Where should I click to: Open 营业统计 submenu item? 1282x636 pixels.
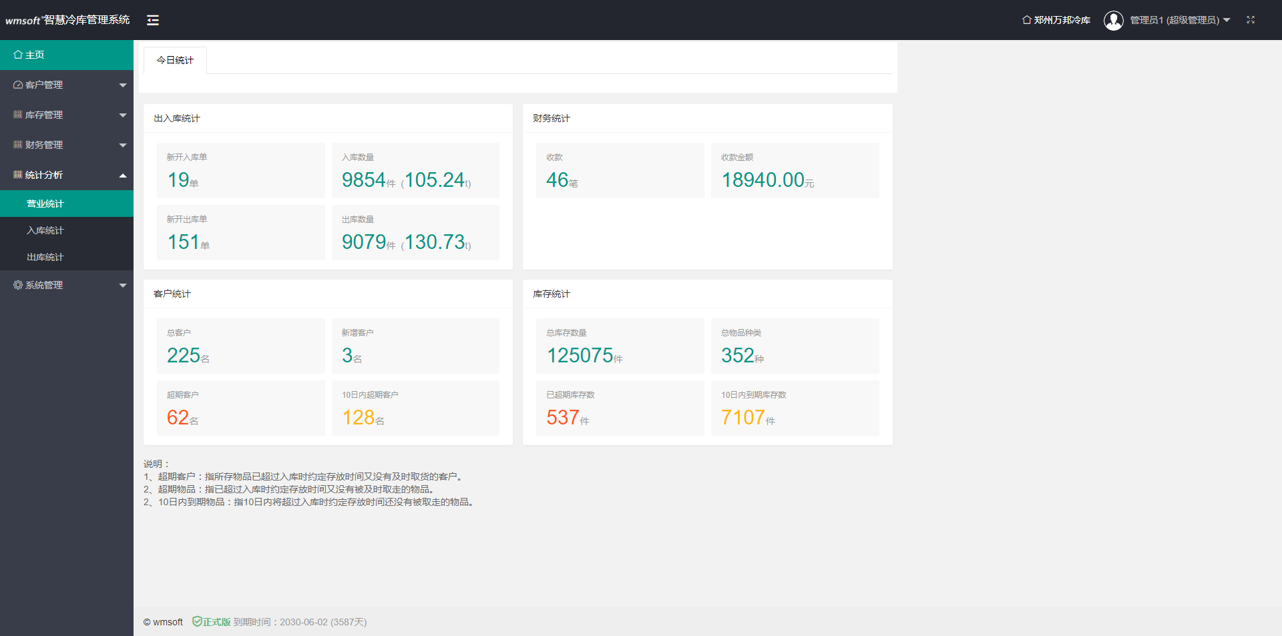(x=67, y=204)
